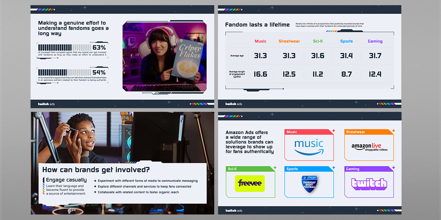Click the Music average age value 31.3
Image resolution: width=441 pixels, height=220 pixels.
pyautogui.click(x=260, y=56)
